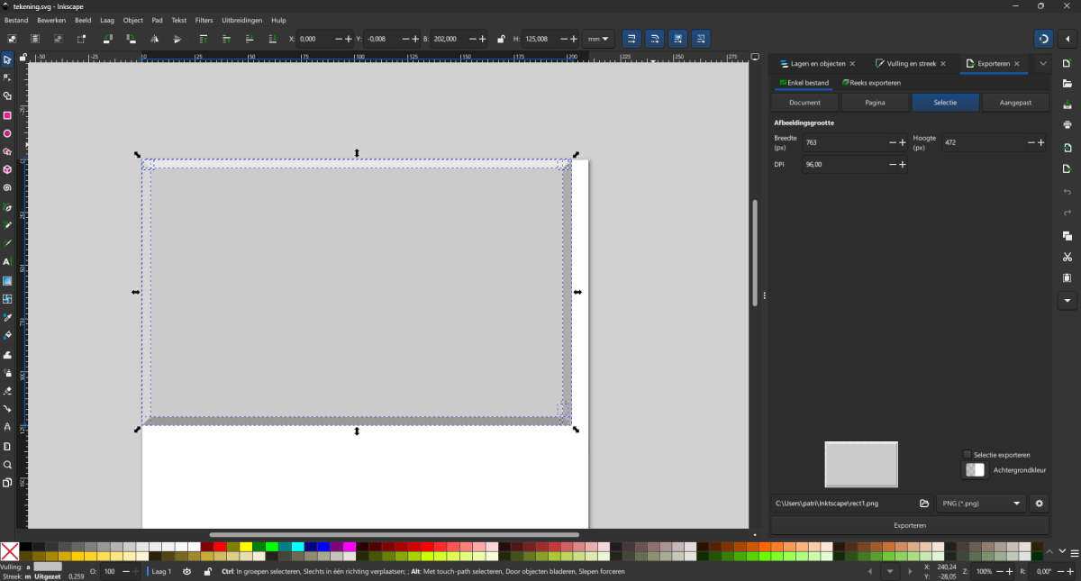Browse for export file location
1081x581 pixels.
(924, 504)
